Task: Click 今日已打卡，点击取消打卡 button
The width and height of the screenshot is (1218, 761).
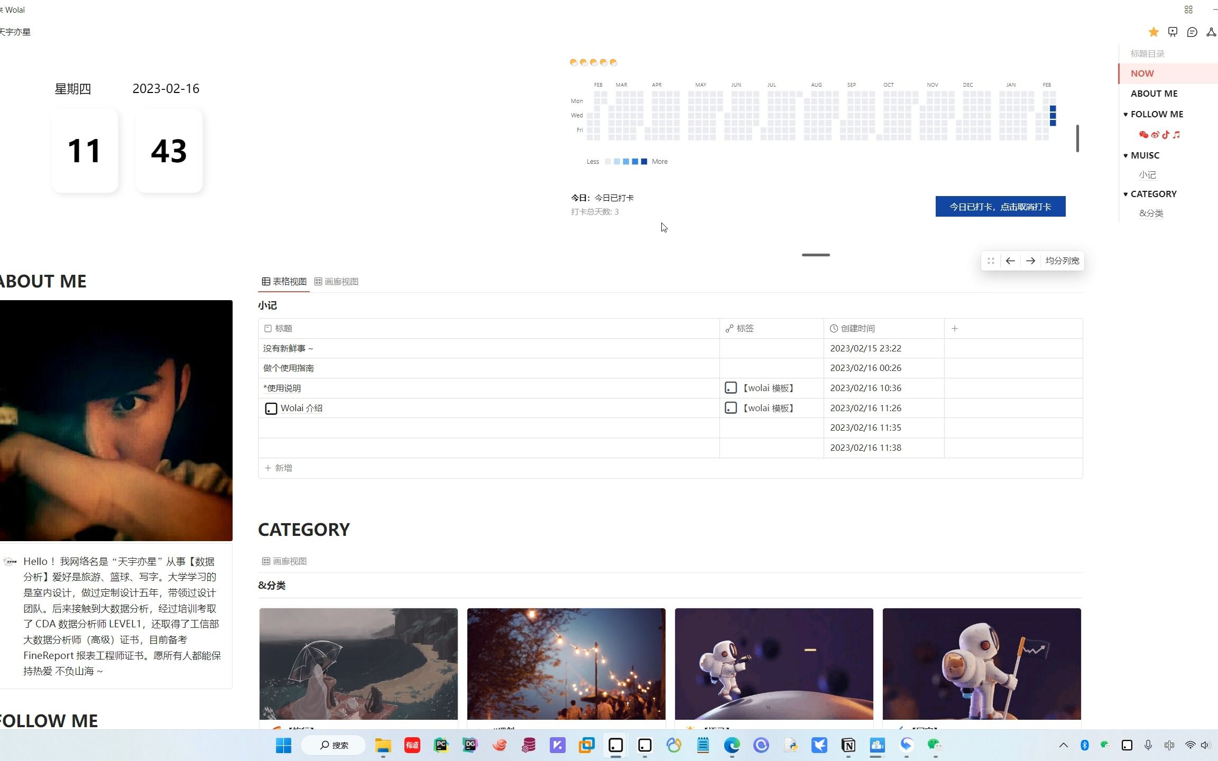Action: point(1000,207)
